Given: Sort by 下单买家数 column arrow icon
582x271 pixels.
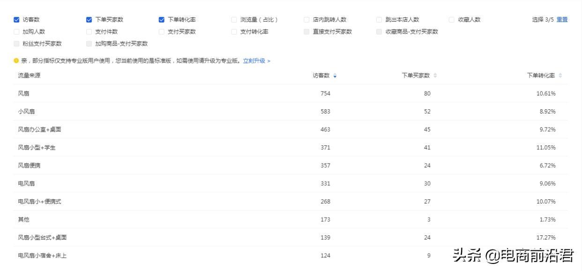Looking at the screenshot, I should [435, 76].
